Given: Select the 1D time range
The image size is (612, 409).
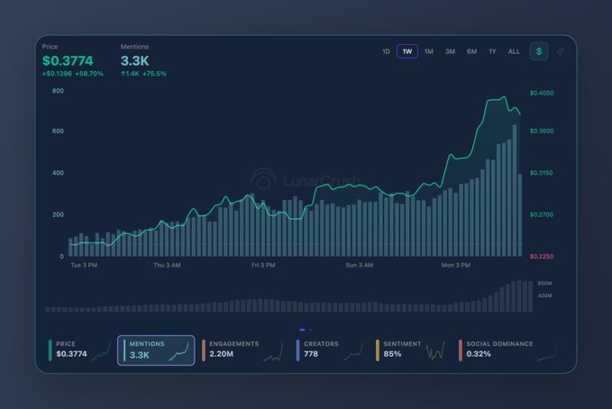Looking at the screenshot, I should tap(386, 51).
